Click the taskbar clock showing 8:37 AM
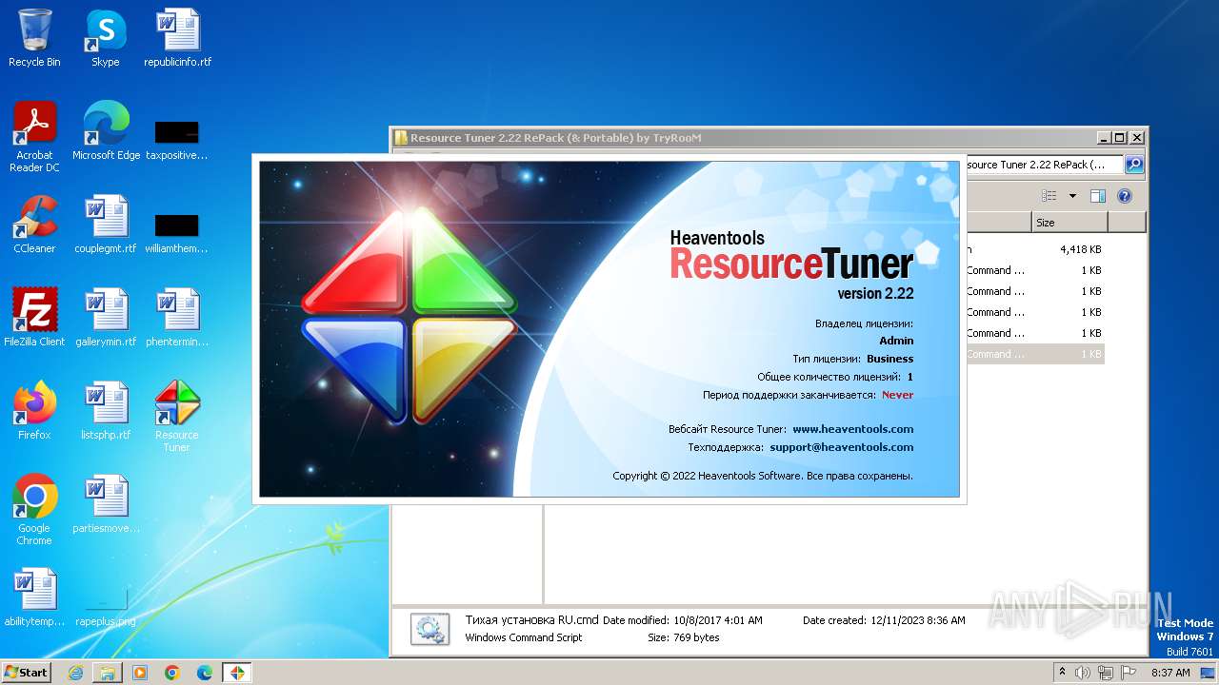The image size is (1219, 685). click(1170, 673)
